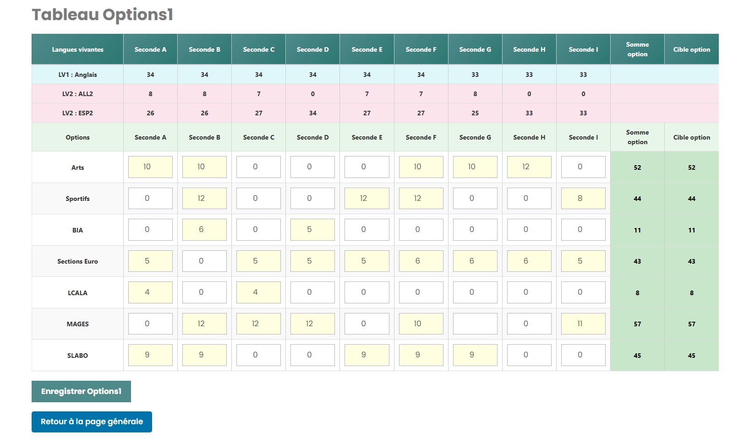The image size is (755, 448).
Task: Click the LV2 : ESP2 row label
Action: 77,113
